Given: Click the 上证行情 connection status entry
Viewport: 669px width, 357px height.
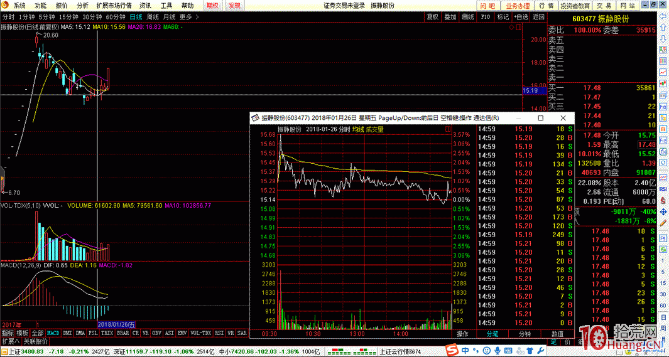Looking at the screenshot, I should pos(400,352).
